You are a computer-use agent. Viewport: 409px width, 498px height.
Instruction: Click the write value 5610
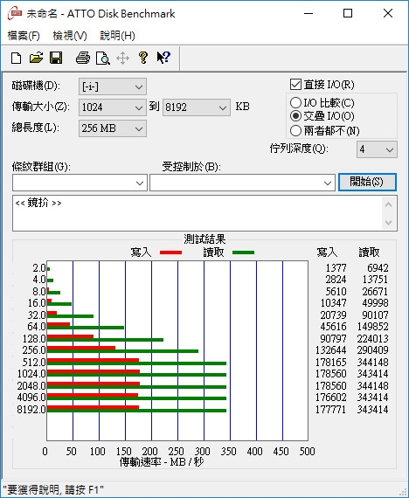click(x=336, y=292)
